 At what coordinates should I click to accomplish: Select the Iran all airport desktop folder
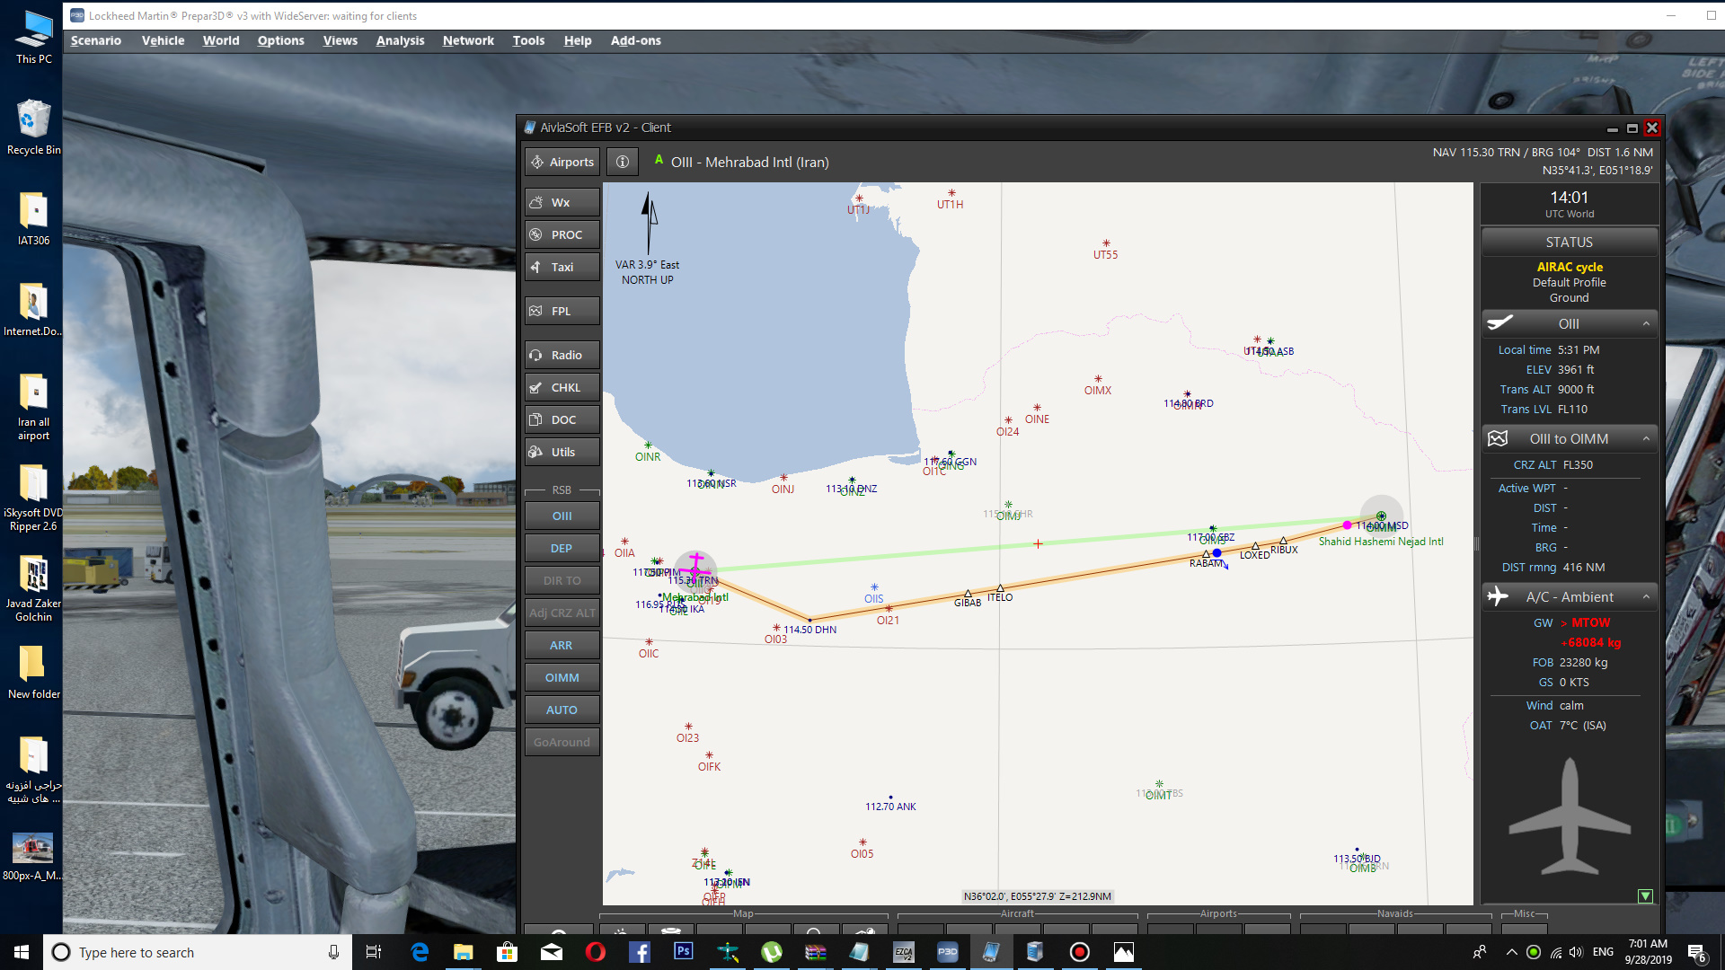[33, 406]
